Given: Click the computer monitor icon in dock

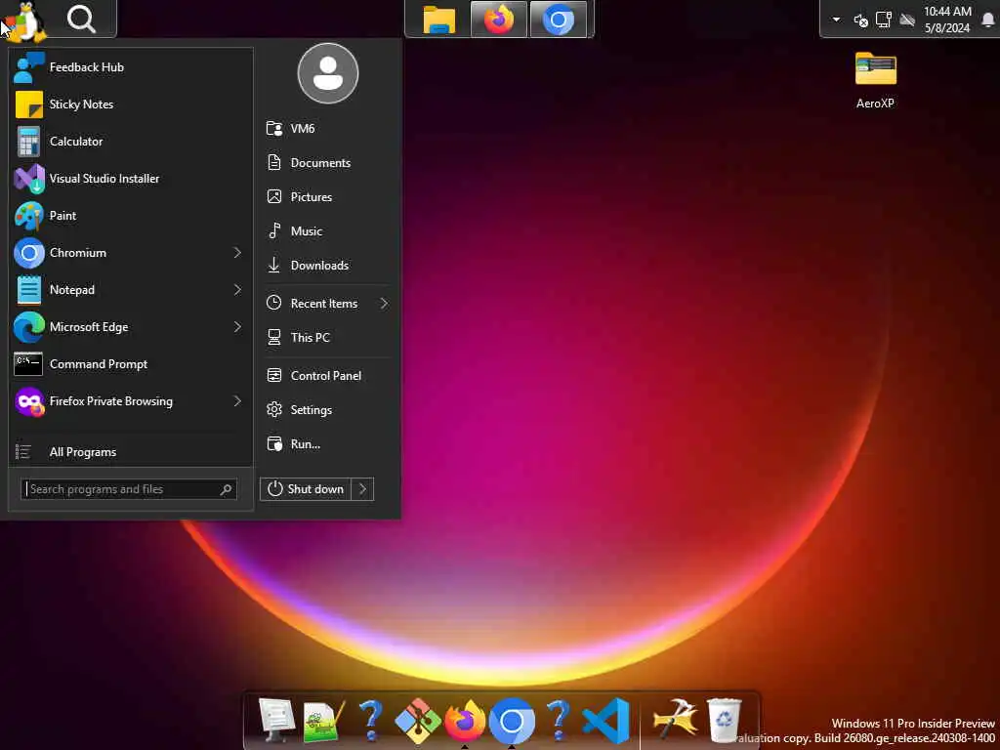Looking at the screenshot, I should pyautogui.click(x=276, y=720).
